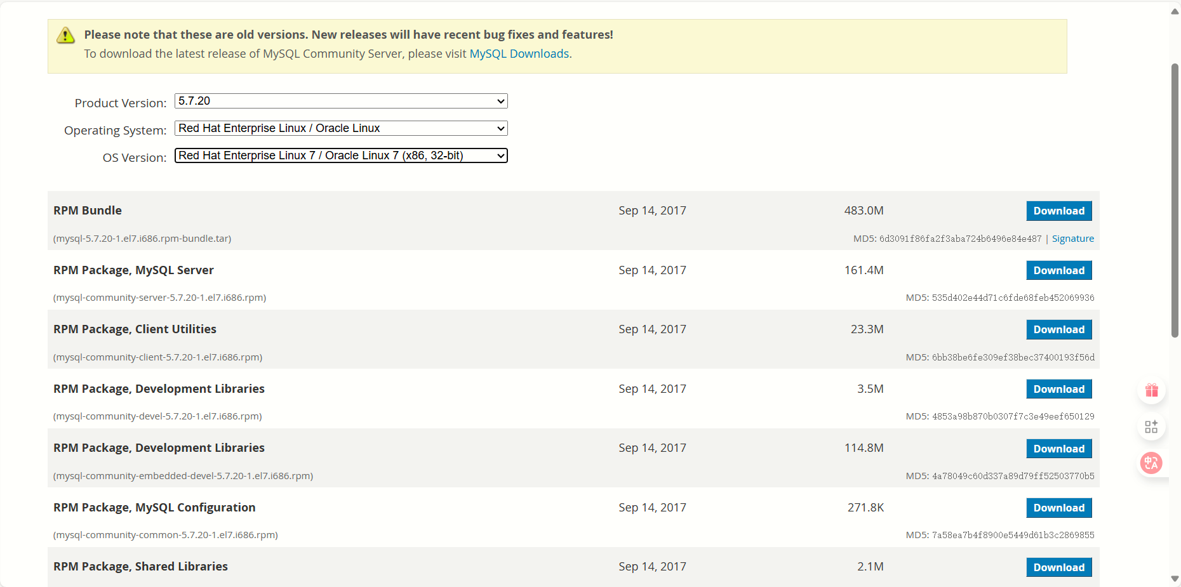
Task: Download RPM Package, Shared Libraries
Action: [1059, 567]
